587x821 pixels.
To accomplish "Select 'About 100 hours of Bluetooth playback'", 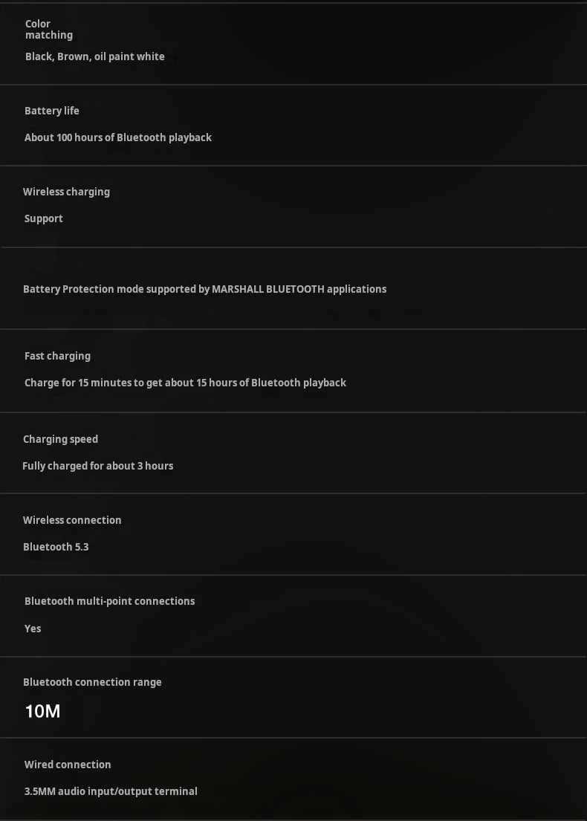I will point(117,137).
